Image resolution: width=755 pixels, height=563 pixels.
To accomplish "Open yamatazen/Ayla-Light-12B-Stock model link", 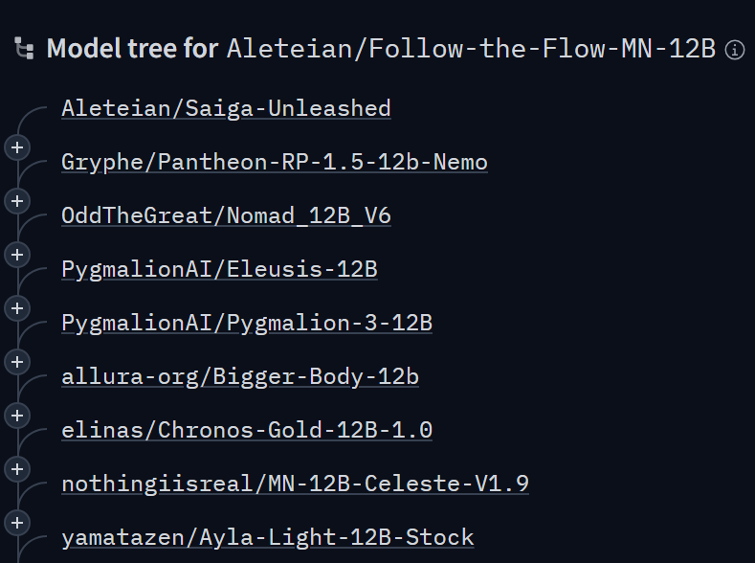I will click(x=268, y=537).
